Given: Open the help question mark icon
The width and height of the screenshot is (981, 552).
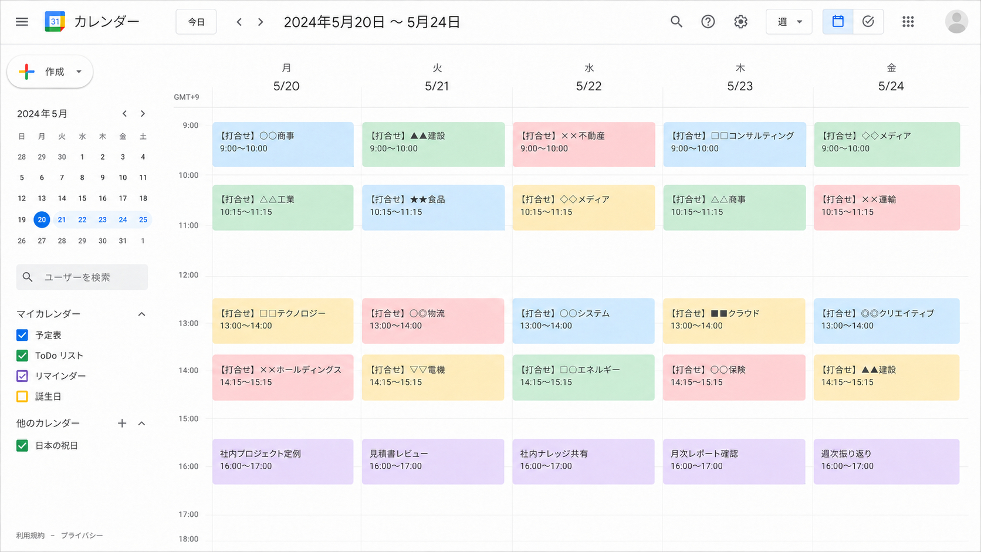Looking at the screenshot, I should click(708, 22).
